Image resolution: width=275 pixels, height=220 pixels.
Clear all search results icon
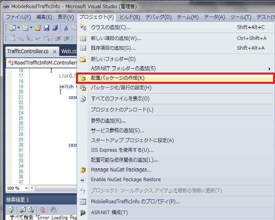tap(42, 210)
